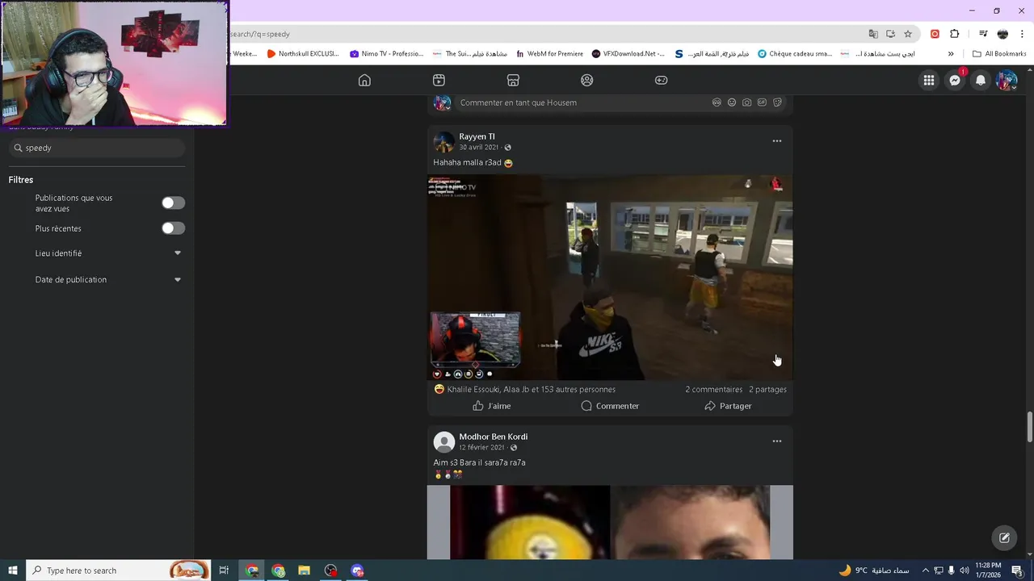Toggle 'Publications que vous avez vues' filter
1034x581 pixels.
coord(173,203)
